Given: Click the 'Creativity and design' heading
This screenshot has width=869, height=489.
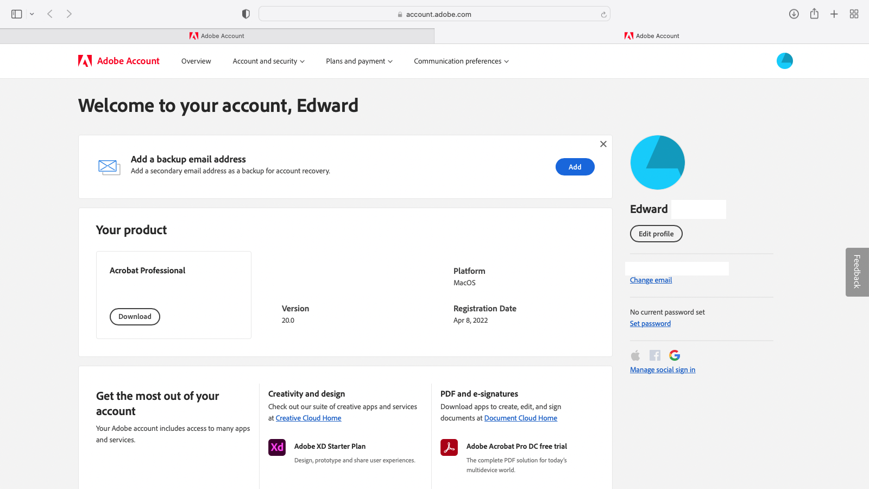Looking at the screenshot, I should click(x=306, y=394).
